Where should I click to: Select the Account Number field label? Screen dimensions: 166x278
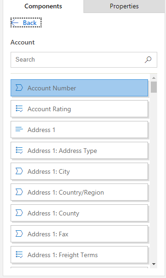tap(52, 88)
